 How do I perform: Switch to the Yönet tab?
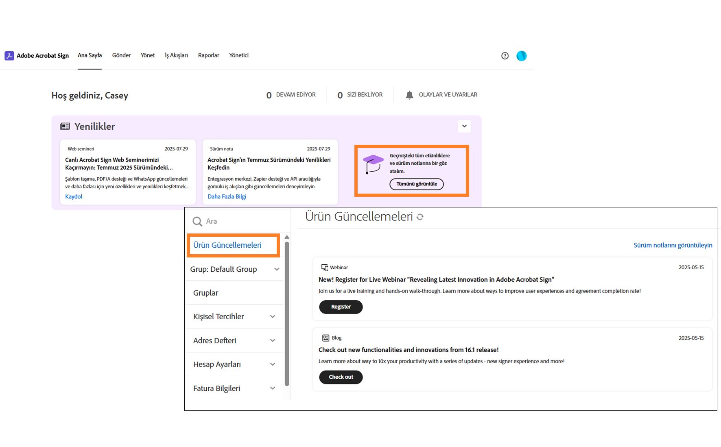pos(148,55)
